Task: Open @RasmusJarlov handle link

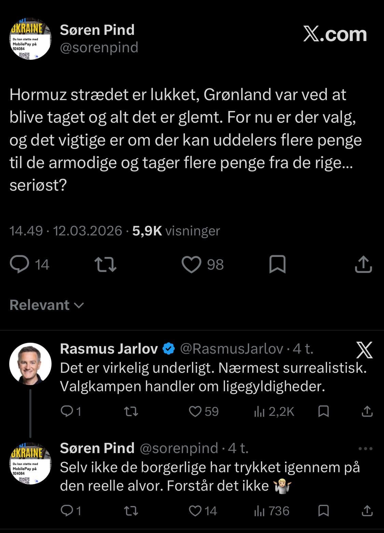Action: point(231,349)
